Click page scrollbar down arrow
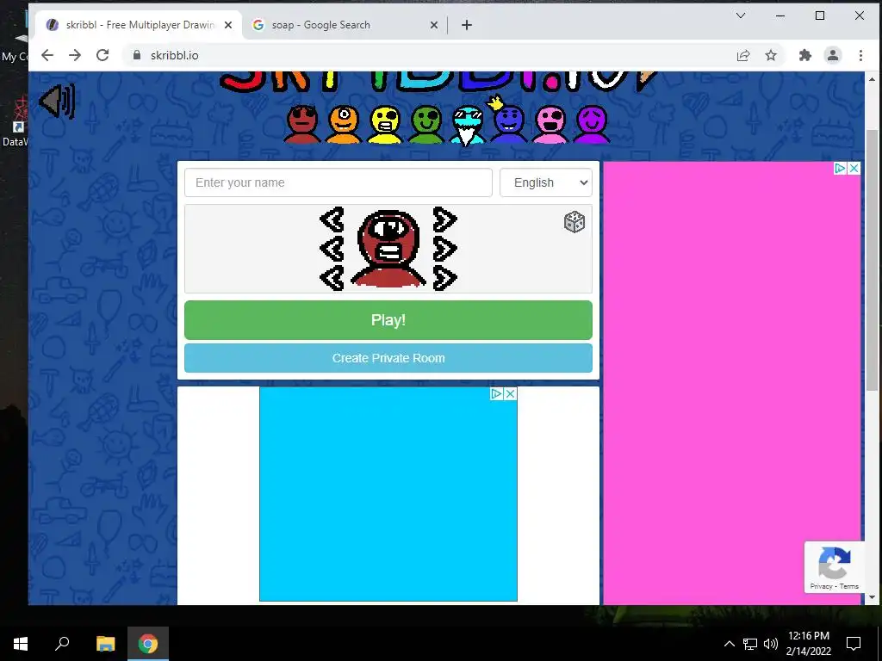 pos(872,597)
